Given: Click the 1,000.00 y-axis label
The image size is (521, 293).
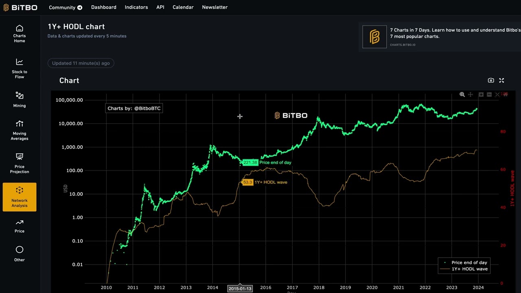Looking at the screenshot, I should pos(72,147).
